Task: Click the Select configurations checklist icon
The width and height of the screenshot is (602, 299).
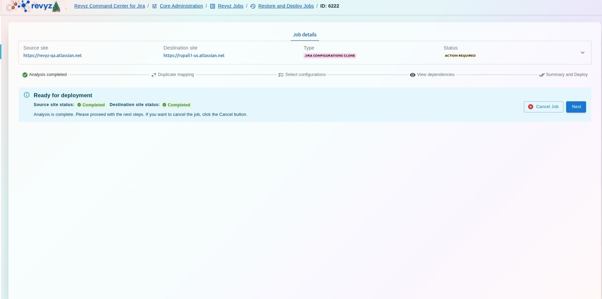Action: coord(281,75)
